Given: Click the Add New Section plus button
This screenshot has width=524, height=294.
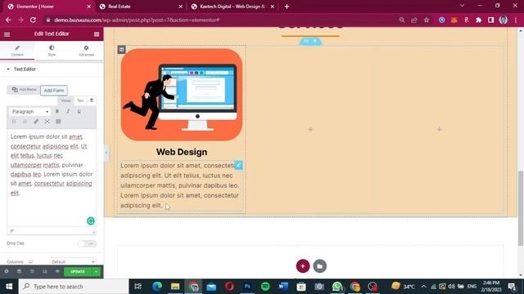Looking at the screenshot, I should tap(303, 266).
